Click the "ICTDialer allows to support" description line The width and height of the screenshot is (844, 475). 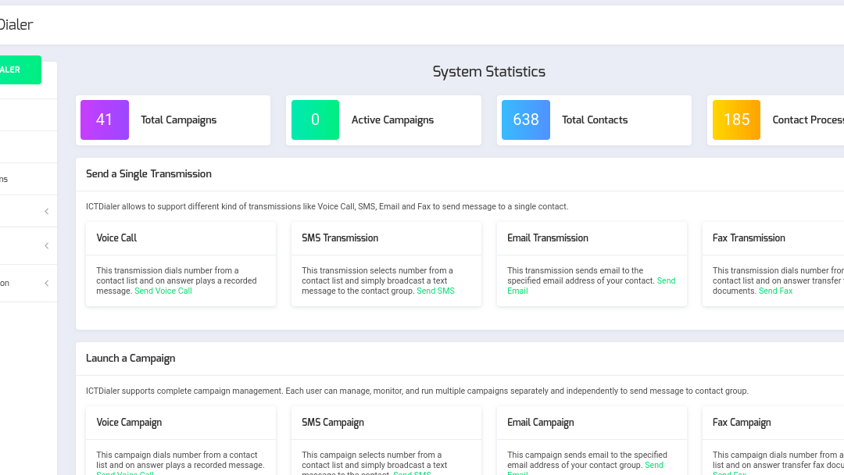pos(327,206)
